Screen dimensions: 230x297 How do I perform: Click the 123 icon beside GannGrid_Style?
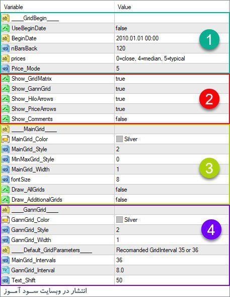tap(6, 230)
